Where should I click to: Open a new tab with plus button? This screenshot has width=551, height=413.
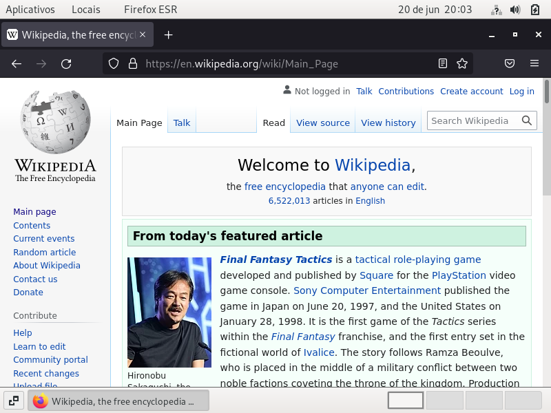[x=168, y=35]
